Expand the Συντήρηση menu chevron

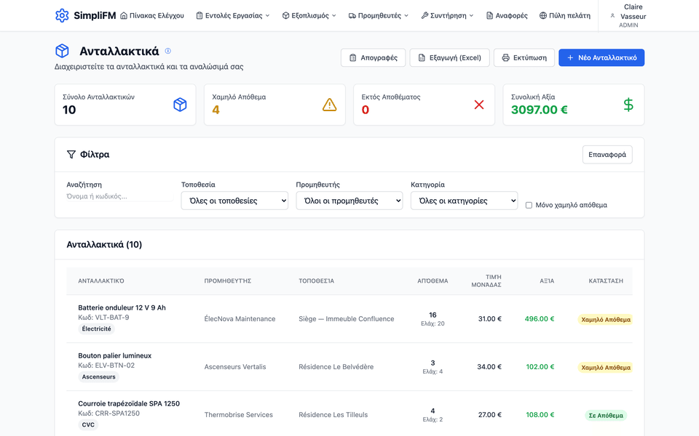pos(471,15)
